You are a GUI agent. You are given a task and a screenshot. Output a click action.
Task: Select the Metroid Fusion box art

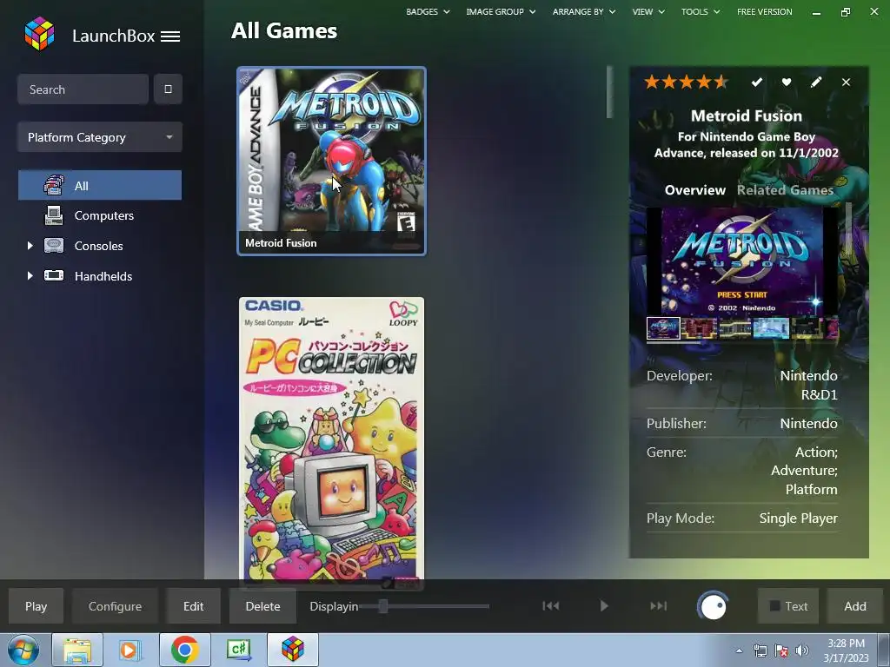pos(331,161)
